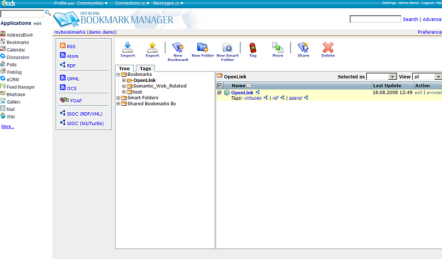Click the New Folder icon
The height and width of the screenshot is (259, 442).
[x=203, y=49]
